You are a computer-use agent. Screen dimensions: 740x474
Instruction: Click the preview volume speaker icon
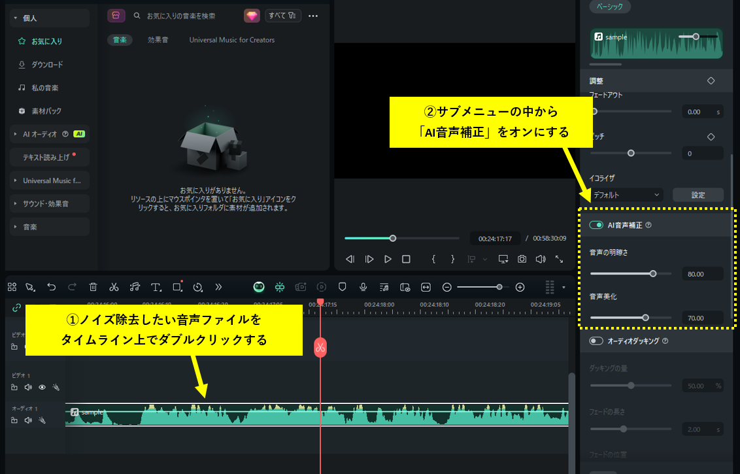coord(541,259)
